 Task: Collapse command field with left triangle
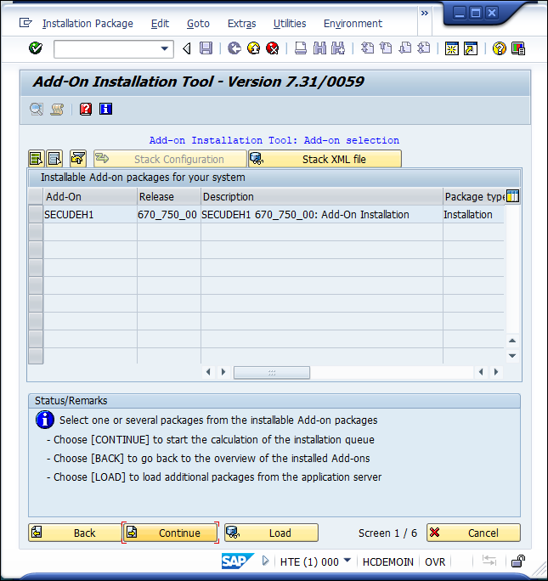point(187,48)
